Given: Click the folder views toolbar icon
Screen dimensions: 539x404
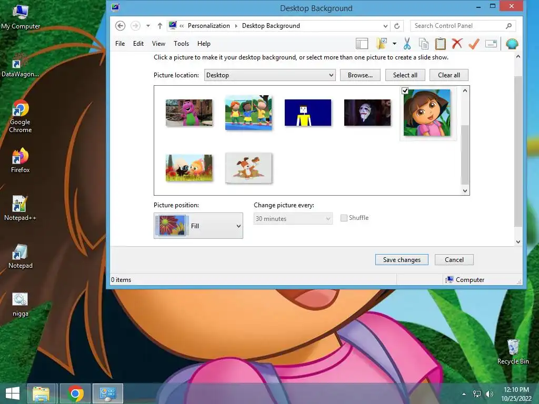Looking at the screenshot, I should [382, 44].
